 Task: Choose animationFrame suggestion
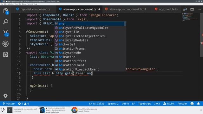(89, 48)
